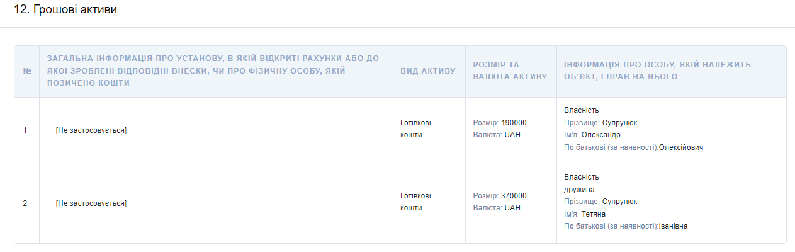Select the "Вид активу" column header

[428, 71]
